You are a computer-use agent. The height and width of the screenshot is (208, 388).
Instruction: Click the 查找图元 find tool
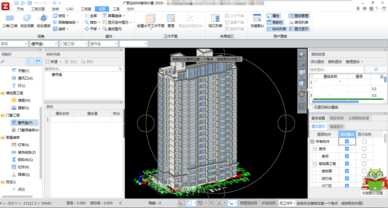point(112,29)
